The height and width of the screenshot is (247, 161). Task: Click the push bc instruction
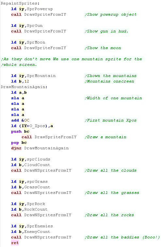[x=20, y=131]
